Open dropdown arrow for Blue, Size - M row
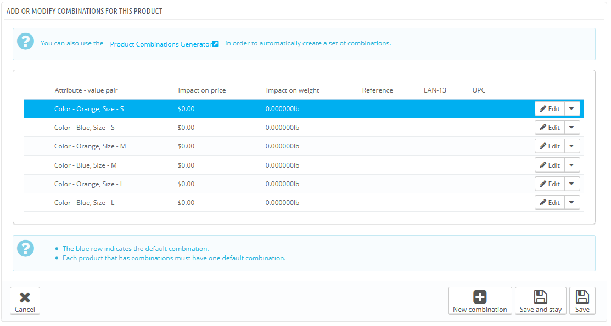 coord(572,165)
